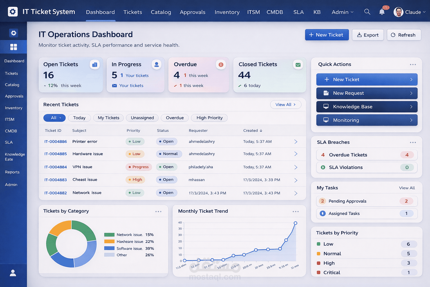Open Quick Actions more options menu
Viewport: 430px width, 287px height.
pos(413,64)
